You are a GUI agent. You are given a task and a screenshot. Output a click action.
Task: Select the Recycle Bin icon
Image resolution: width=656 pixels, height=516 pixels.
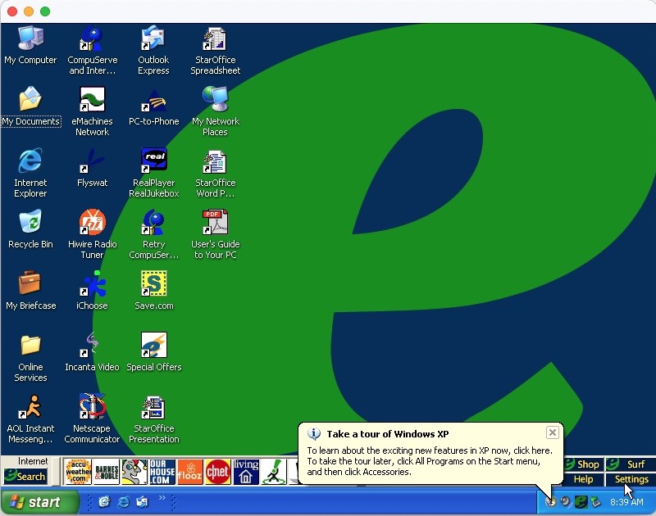30,223
